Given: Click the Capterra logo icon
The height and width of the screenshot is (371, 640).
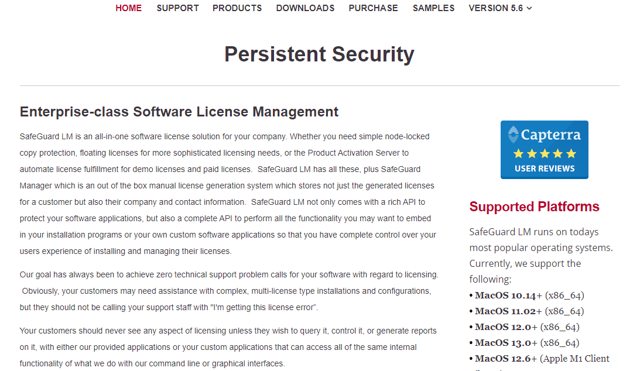Looking at the screenshot, I should click(513, 135).
